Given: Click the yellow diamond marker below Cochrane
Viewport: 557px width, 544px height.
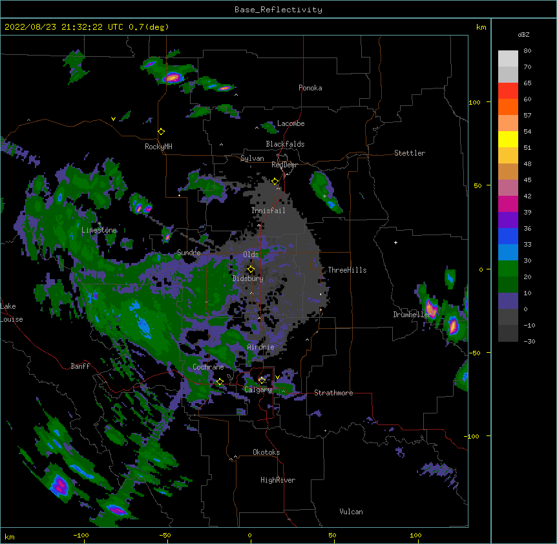Looking at the screenshot, I should click(x=220, y=382).
